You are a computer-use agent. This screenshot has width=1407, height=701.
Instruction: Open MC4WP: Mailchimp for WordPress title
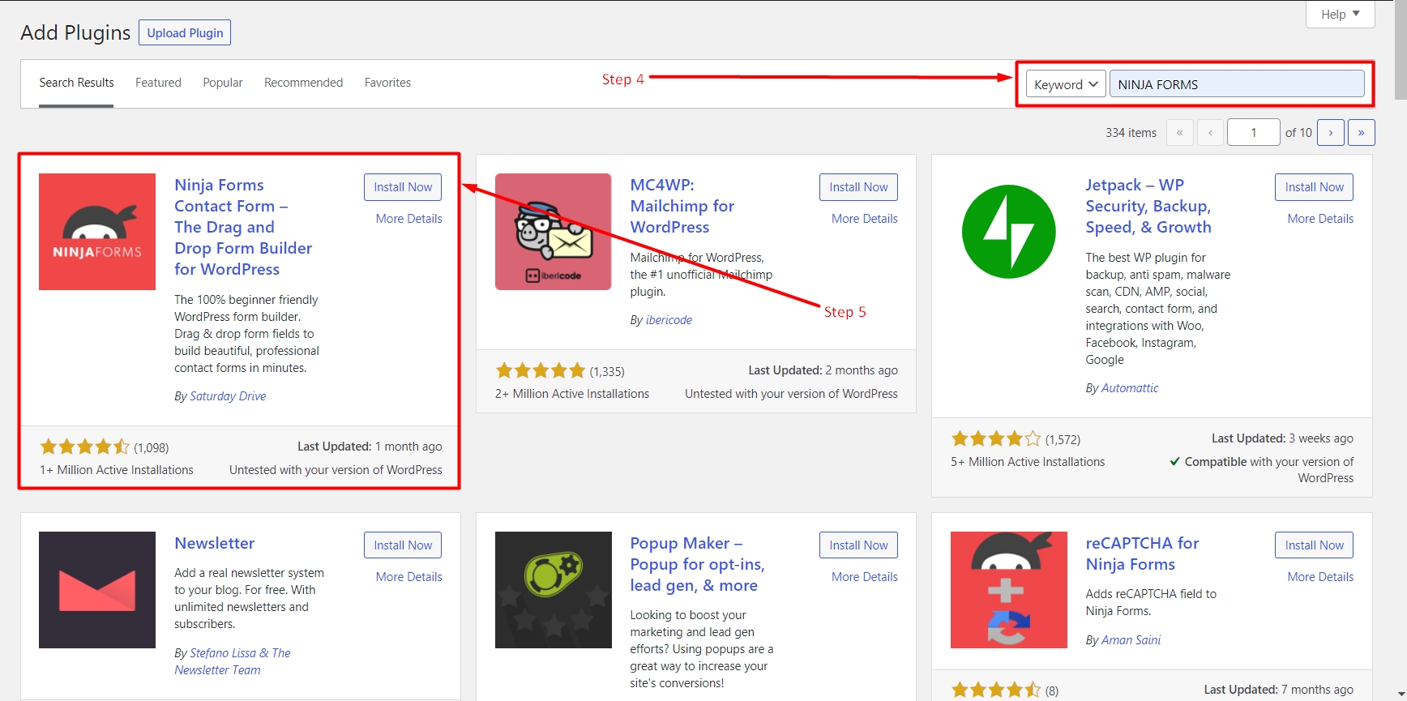coord(682,206)
